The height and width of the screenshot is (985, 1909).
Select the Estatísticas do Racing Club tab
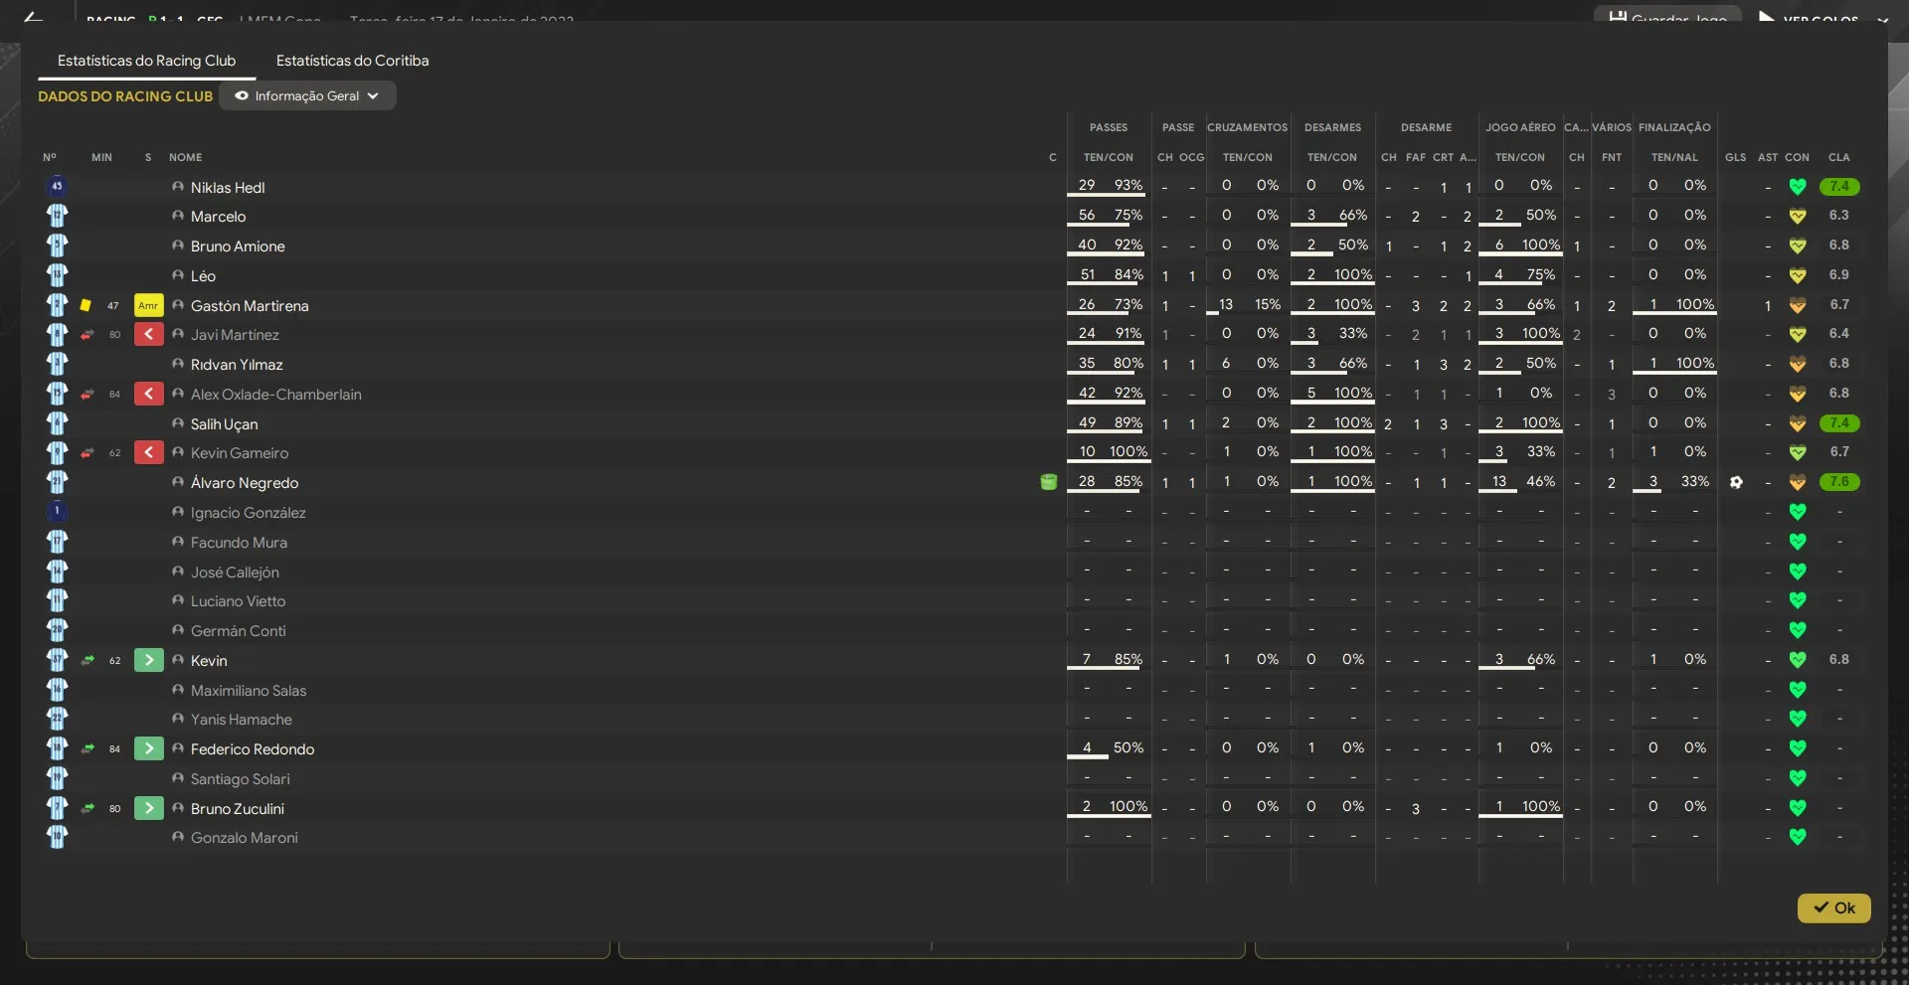click(146, 61)
